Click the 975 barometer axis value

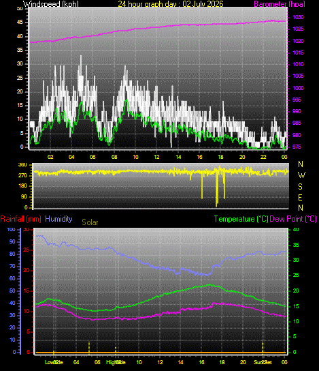pos(297,147)
